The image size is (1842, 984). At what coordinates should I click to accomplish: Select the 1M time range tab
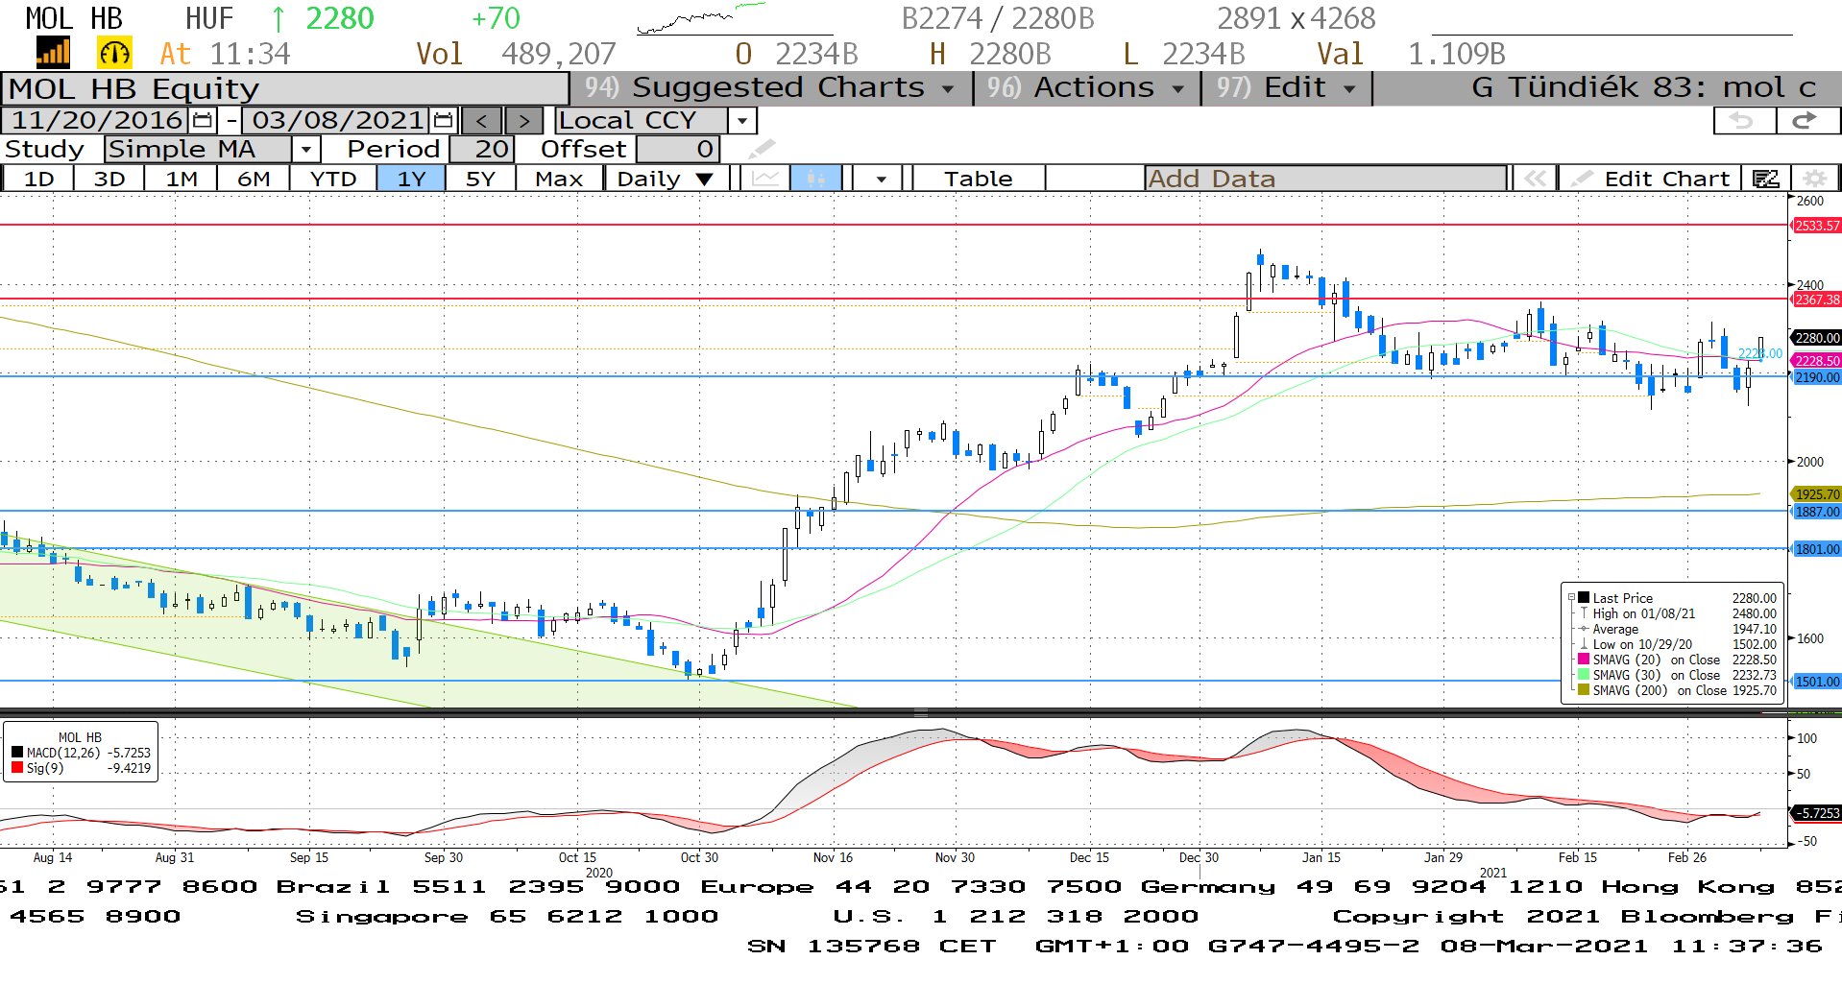(x=182, y=179)
